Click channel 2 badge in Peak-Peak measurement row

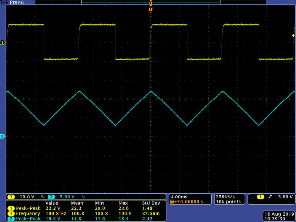click(11, 219)
